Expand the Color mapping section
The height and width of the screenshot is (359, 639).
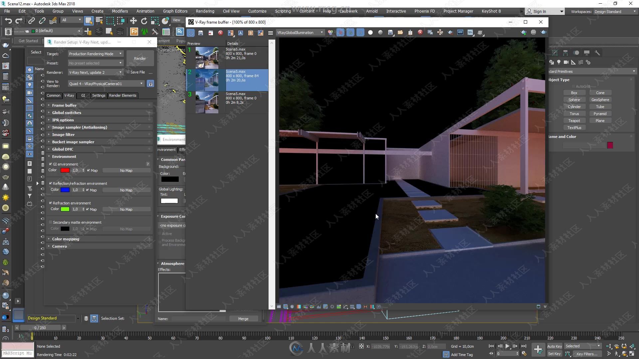click(65, 238)
